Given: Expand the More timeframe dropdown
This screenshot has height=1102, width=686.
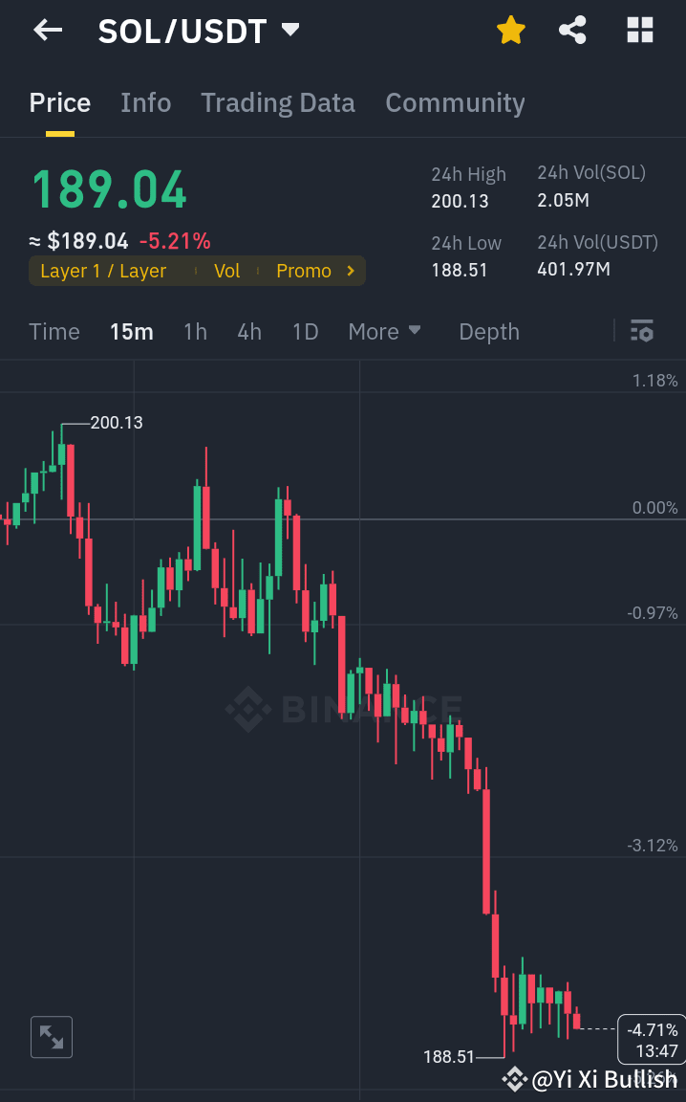Looking at the screenshot, I should click(384, 331).
